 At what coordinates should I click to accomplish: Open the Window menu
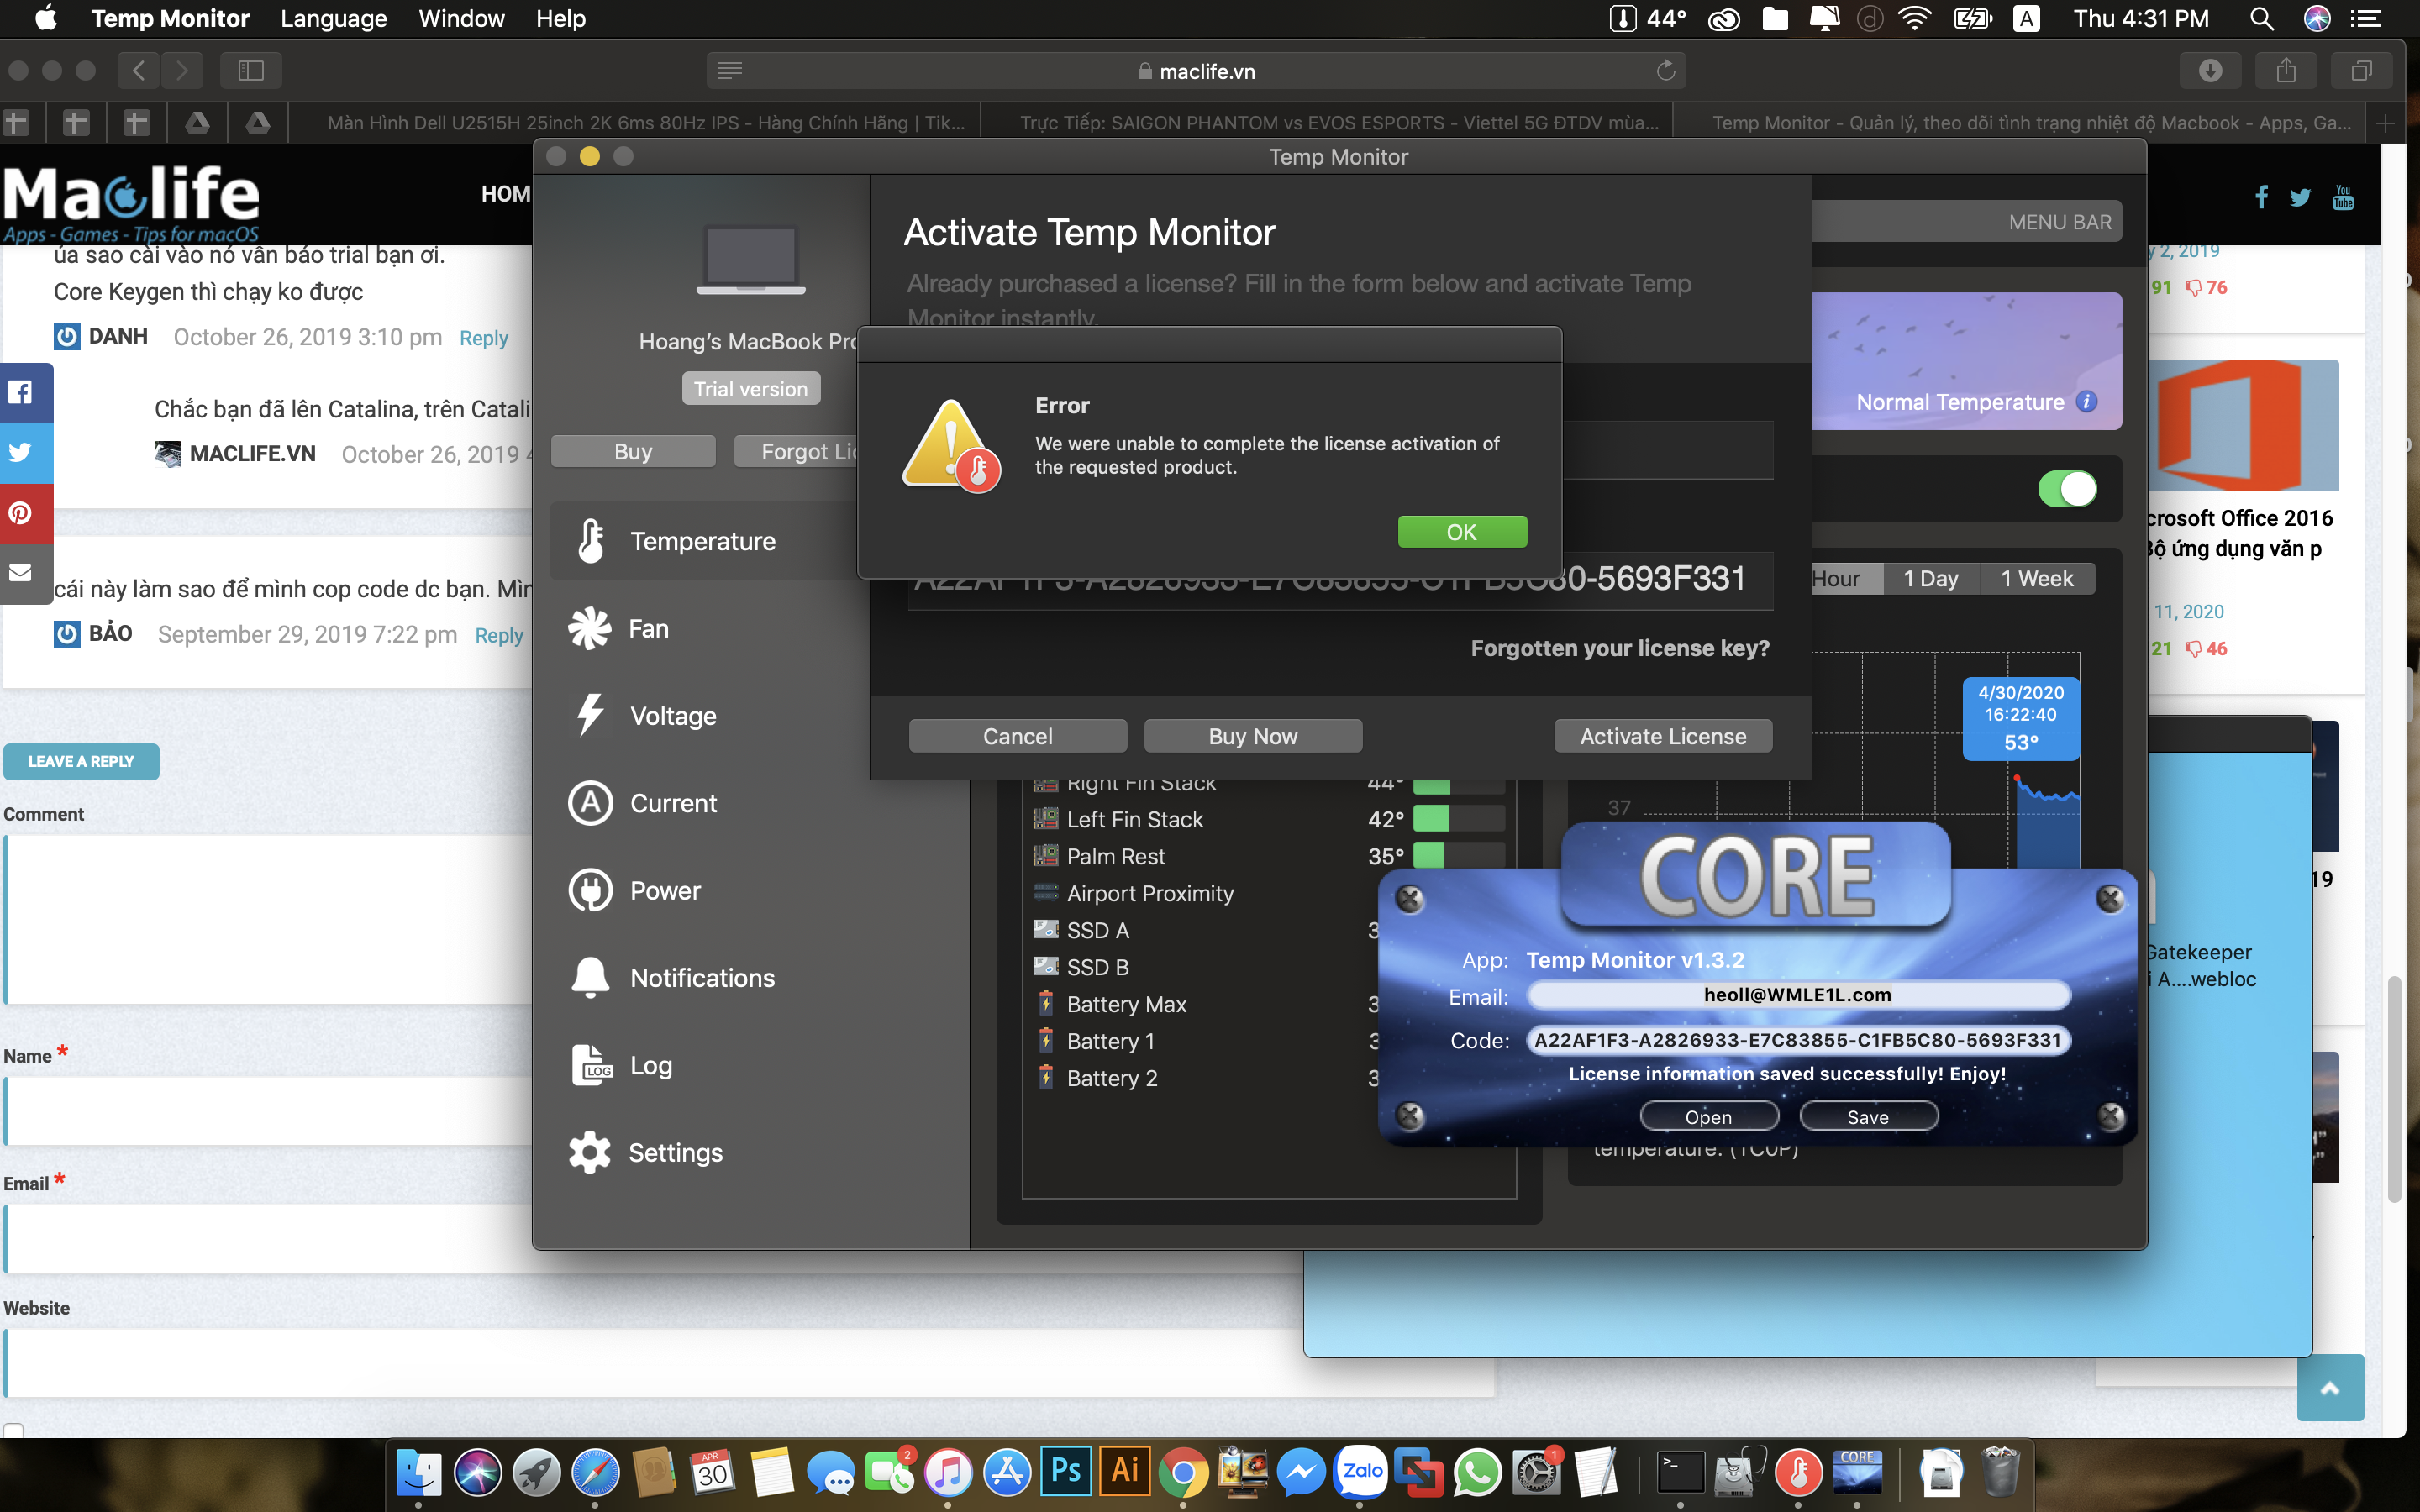tap(461, 18)
